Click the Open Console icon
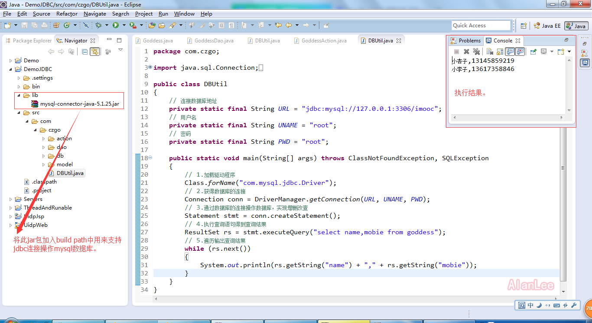592x323 pixels. click(x=561, y=52)
